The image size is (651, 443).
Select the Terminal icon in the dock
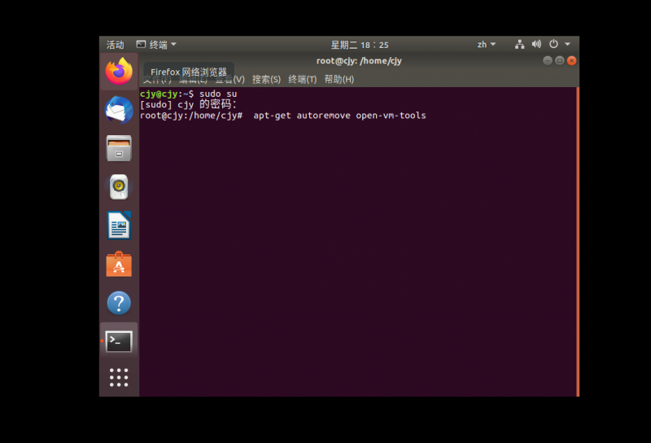point(119,341)
